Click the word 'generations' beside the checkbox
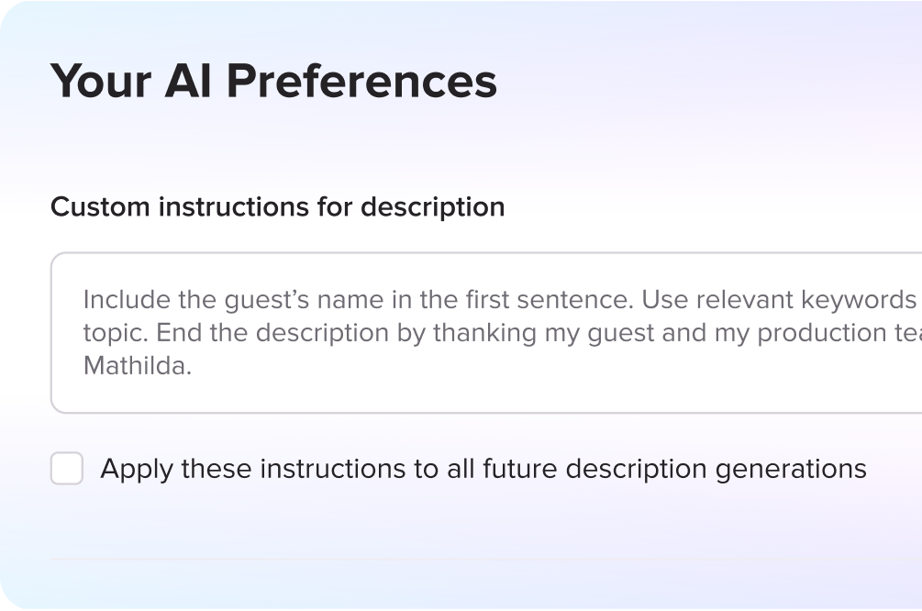The height and width of the screenshot is (611, 922). 791,470
